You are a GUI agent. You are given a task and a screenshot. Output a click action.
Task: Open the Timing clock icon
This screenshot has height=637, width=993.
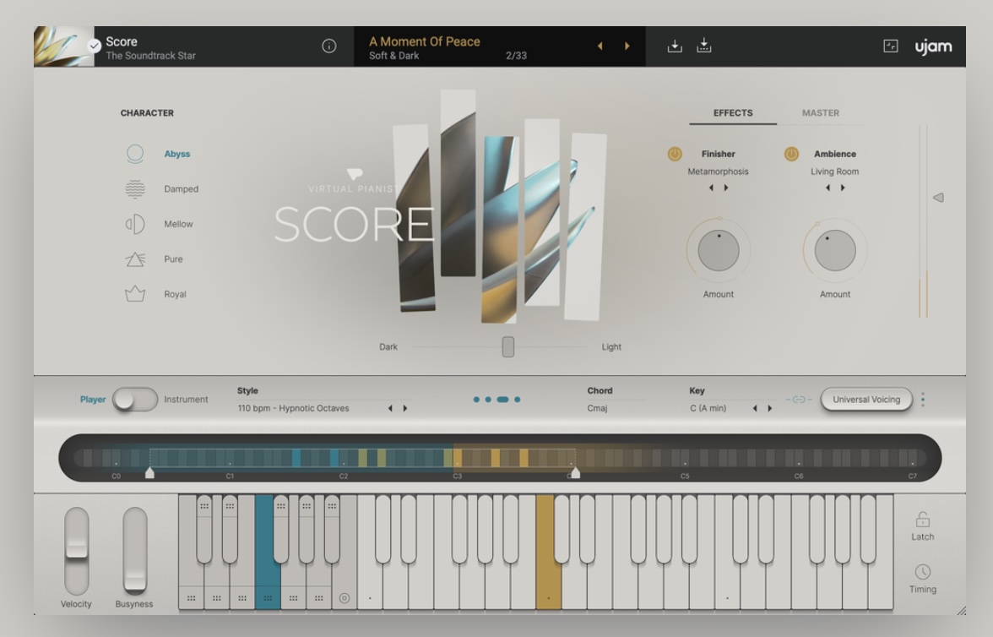(x=923, y=572)
